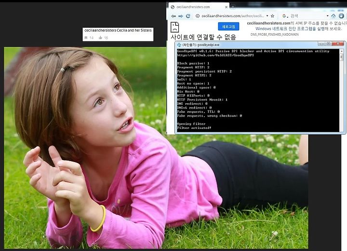
Task: Close the ceciliaandhersisters.com tab
Action: click(226, 7)
